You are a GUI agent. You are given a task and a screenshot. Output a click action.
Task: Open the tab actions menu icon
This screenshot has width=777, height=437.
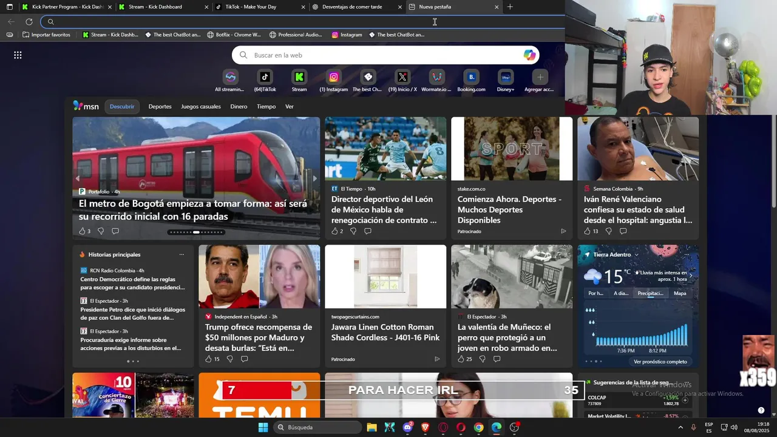click(9, 7)
